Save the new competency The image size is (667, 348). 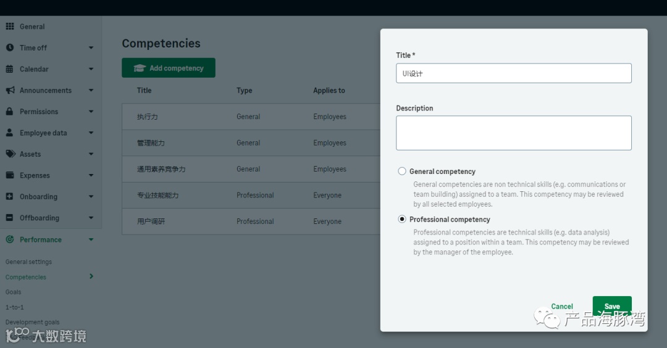[611, 306]
